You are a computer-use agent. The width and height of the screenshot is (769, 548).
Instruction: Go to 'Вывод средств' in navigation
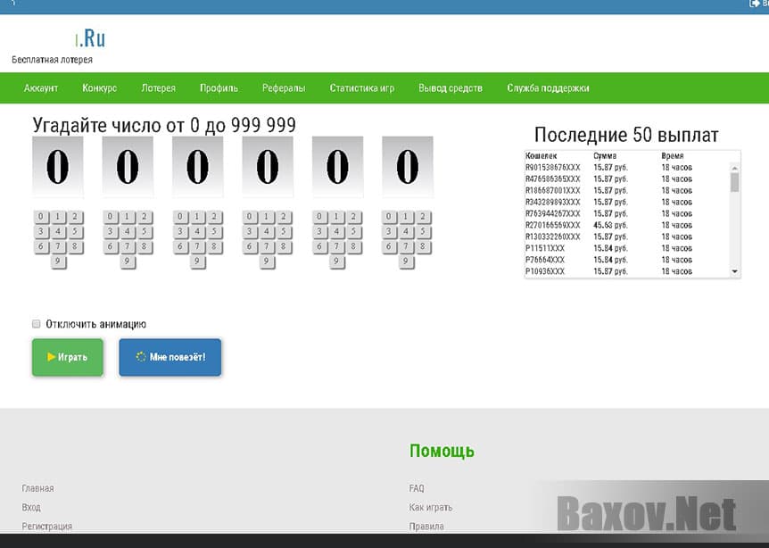(x=451, y=88)
